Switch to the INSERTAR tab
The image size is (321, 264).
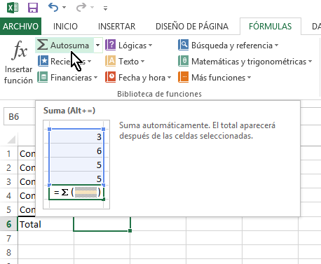(116, 26)
